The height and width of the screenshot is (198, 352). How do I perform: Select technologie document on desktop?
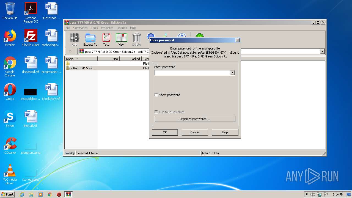51,38
